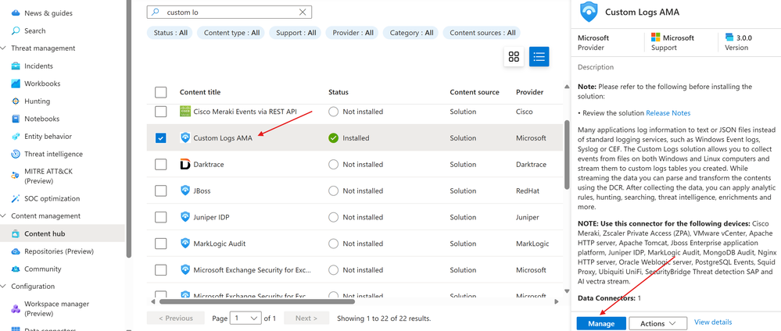
Task: Click the table vertical scrollbar thumb
Action: point(566,155)
